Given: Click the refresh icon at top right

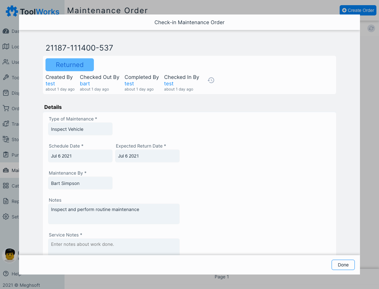Looking at the screenshot, I should click(x=371, y=28).
